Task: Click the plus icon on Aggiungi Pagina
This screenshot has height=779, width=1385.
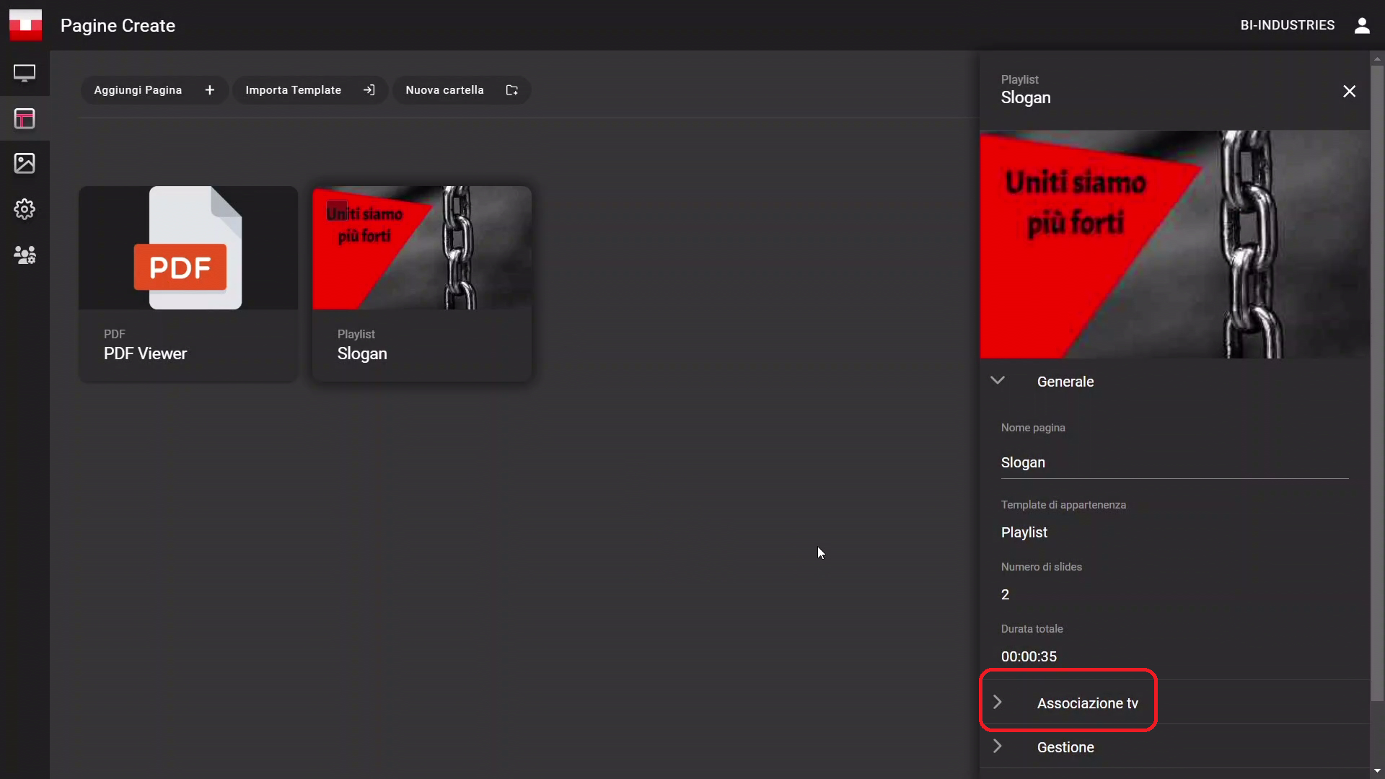Action: (210, 90)
